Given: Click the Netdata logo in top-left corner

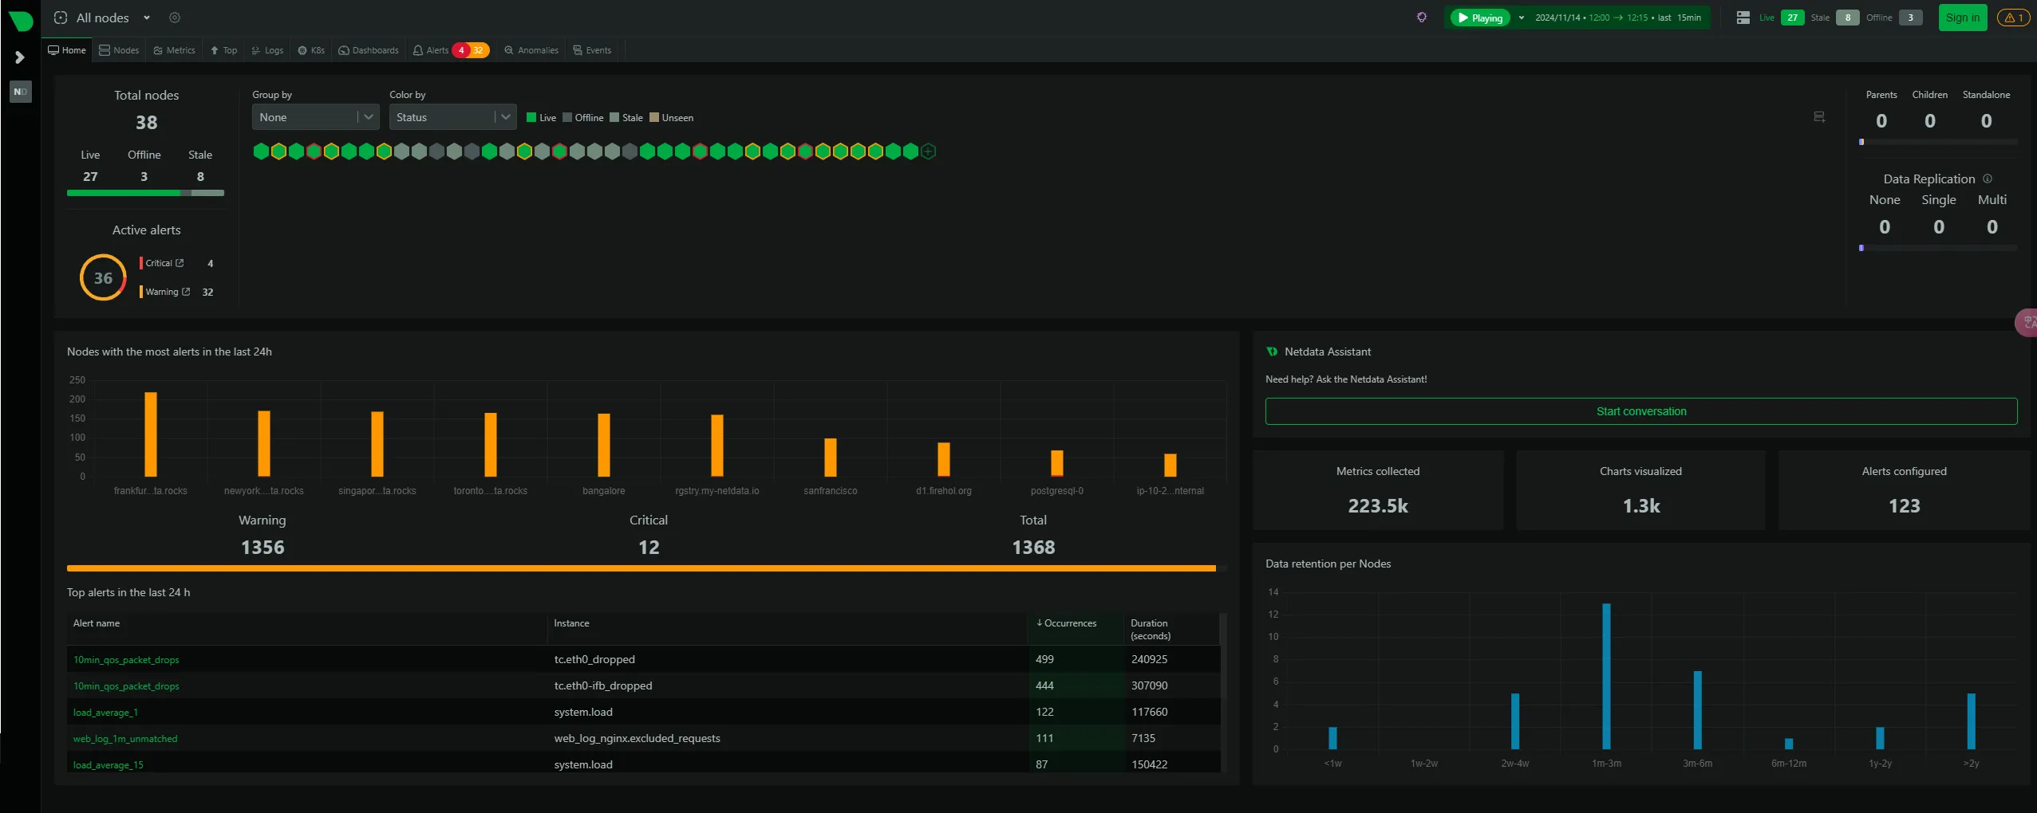Looking at the screenshot, I should click(19, 19).
